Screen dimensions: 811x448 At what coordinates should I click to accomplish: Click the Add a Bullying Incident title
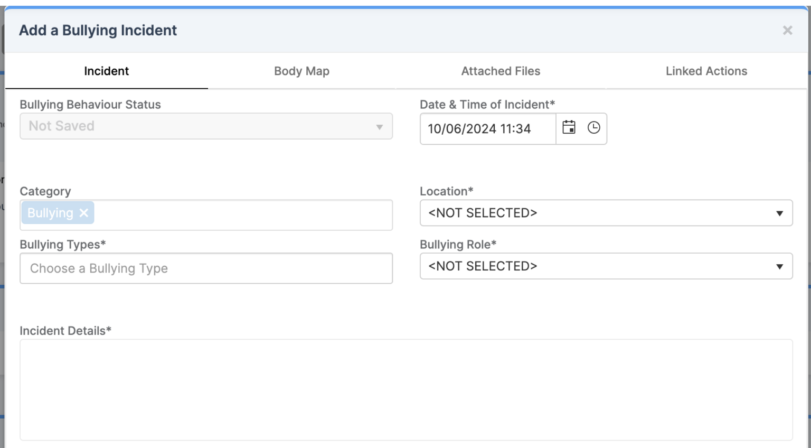pyautogui.click(x=98, y=31)
